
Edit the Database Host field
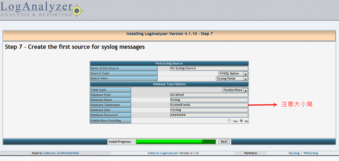209,95
